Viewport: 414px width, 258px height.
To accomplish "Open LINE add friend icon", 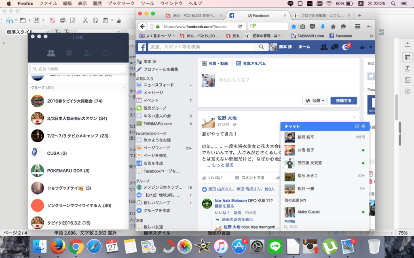I will pyautogui.click(x=87, y=53).
